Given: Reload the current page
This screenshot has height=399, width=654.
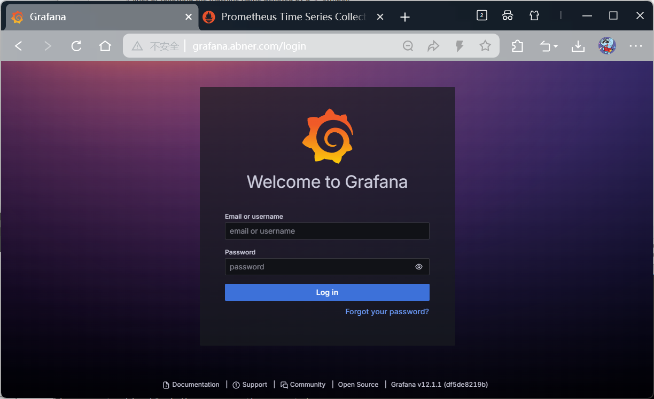Looking at the screenshot, I should pos(76,46).
